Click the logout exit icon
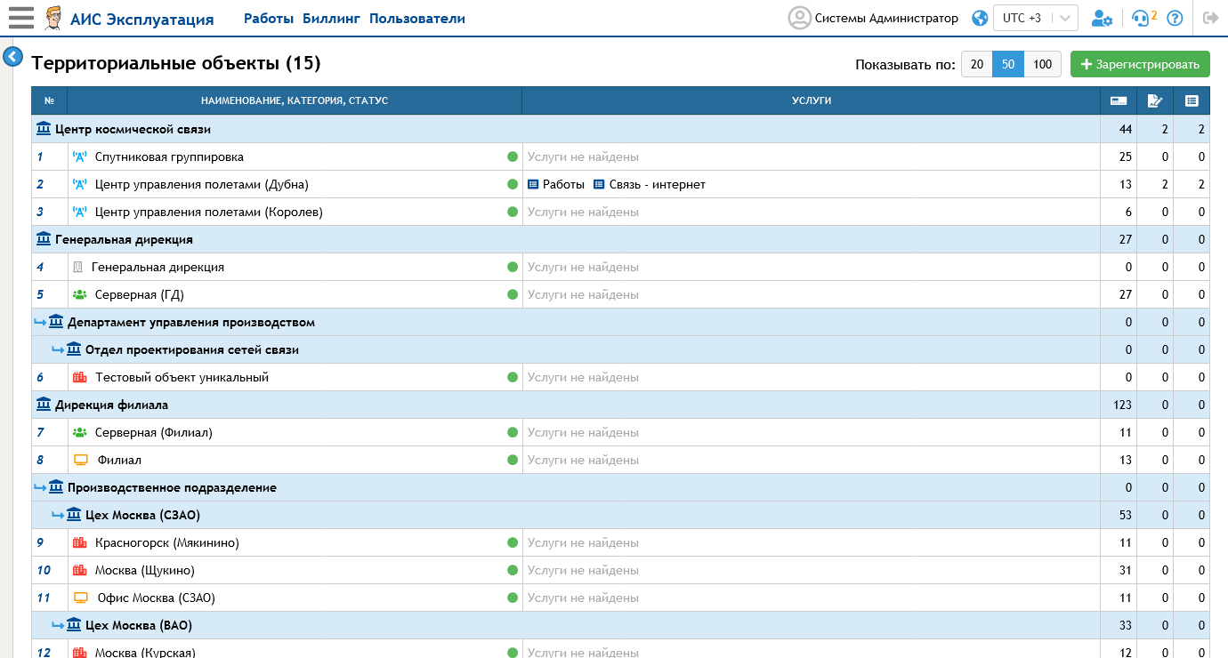This screenshot has height=658, width=1228. tap(1210, 18)
